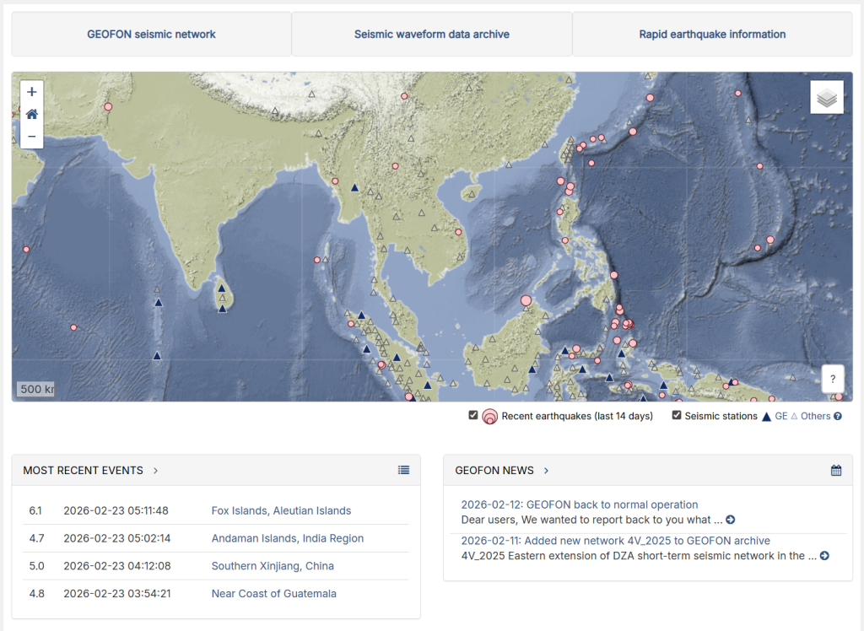This screenshot has height=631, width=864.
Task: Reset map to home view
Action: (x=32, y=114)
